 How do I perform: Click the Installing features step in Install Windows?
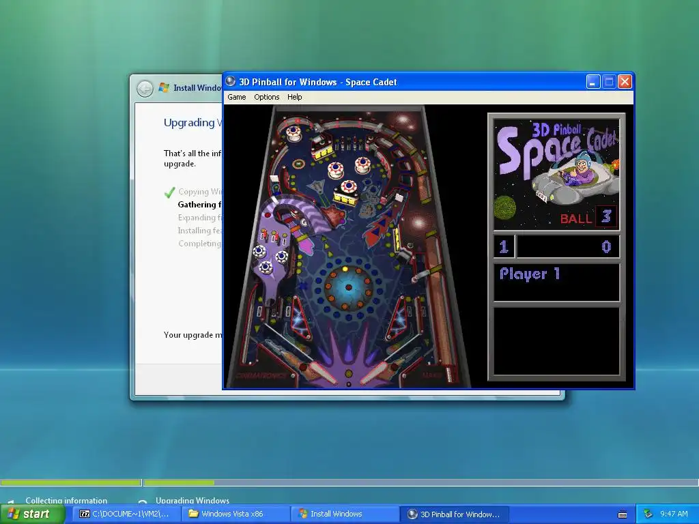coord(200,231)
